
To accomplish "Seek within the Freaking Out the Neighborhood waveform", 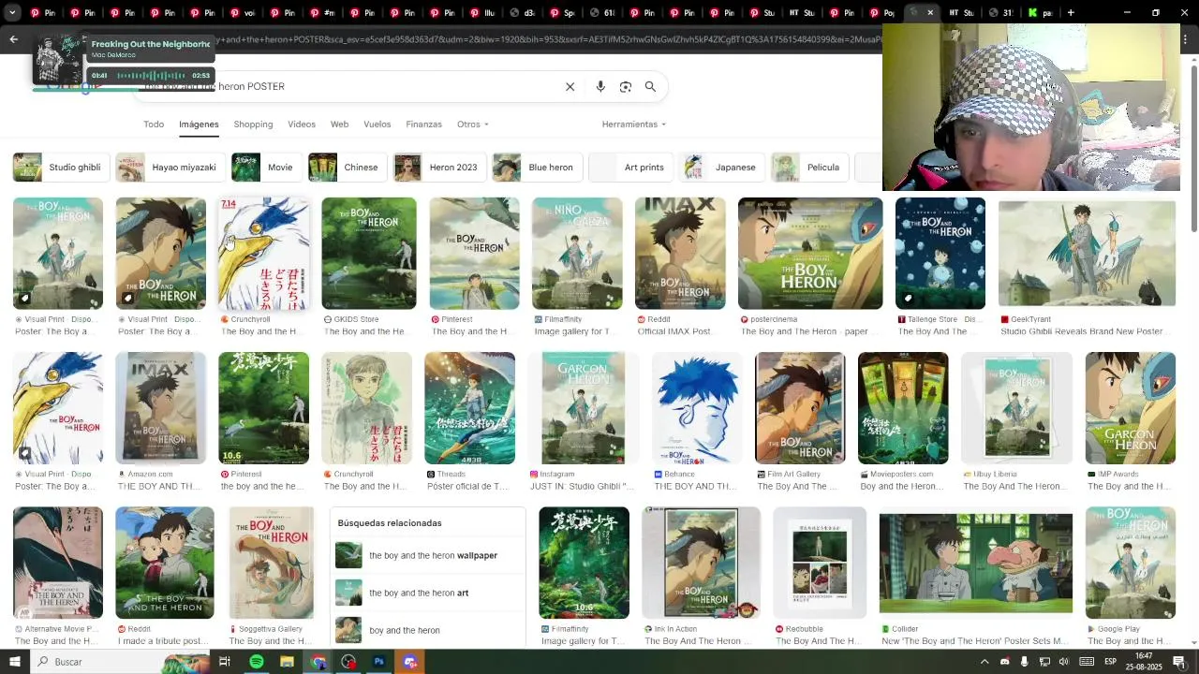I will click(x=149, y=75).
